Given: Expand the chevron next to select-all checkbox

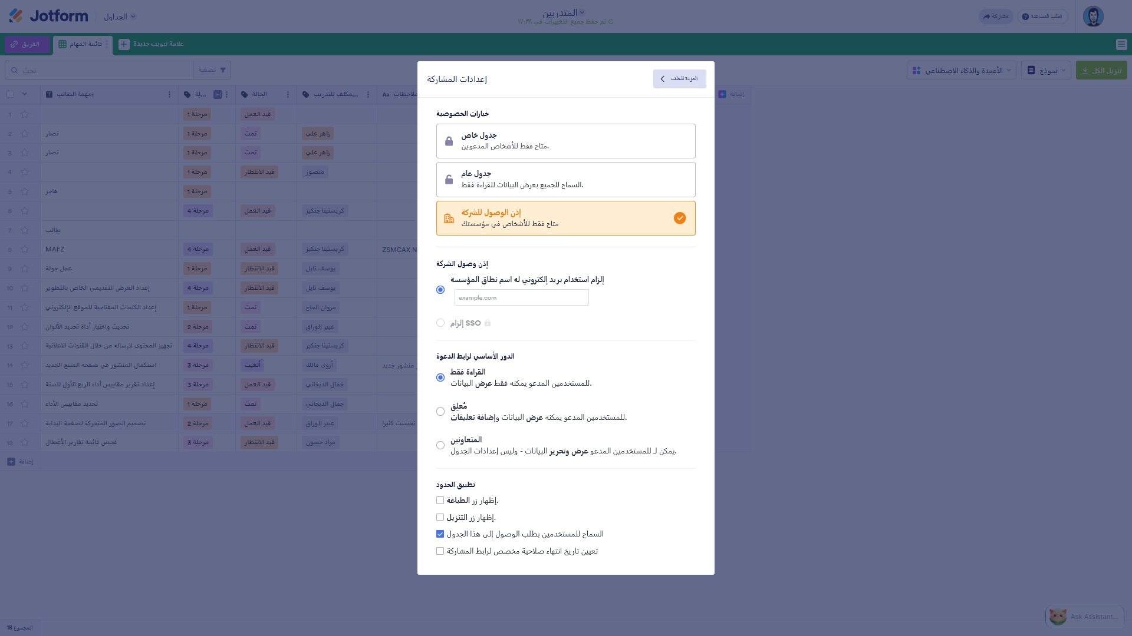Looking at the screenshot, I should (x=25, y=94).
